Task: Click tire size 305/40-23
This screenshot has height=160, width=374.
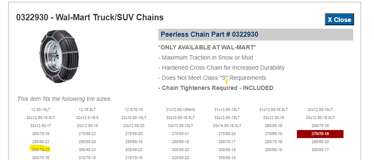Action: (87, 150)
